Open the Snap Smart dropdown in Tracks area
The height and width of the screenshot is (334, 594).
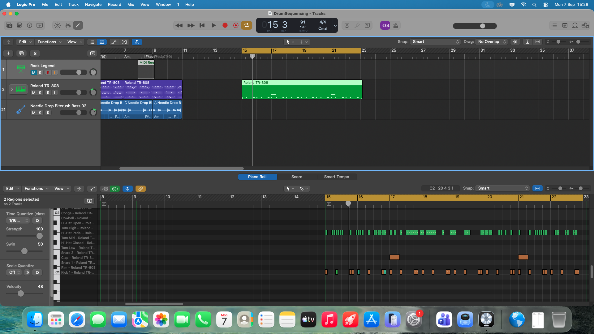[x=435, y=42]
